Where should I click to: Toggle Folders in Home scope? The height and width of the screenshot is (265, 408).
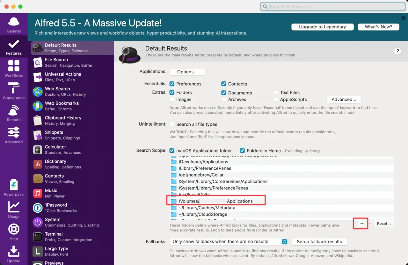coord(242,151)
